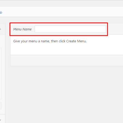The image size is (123, 123).
Task: Click the top gray strip above the notice bar
Action: [x=61, y=3]
